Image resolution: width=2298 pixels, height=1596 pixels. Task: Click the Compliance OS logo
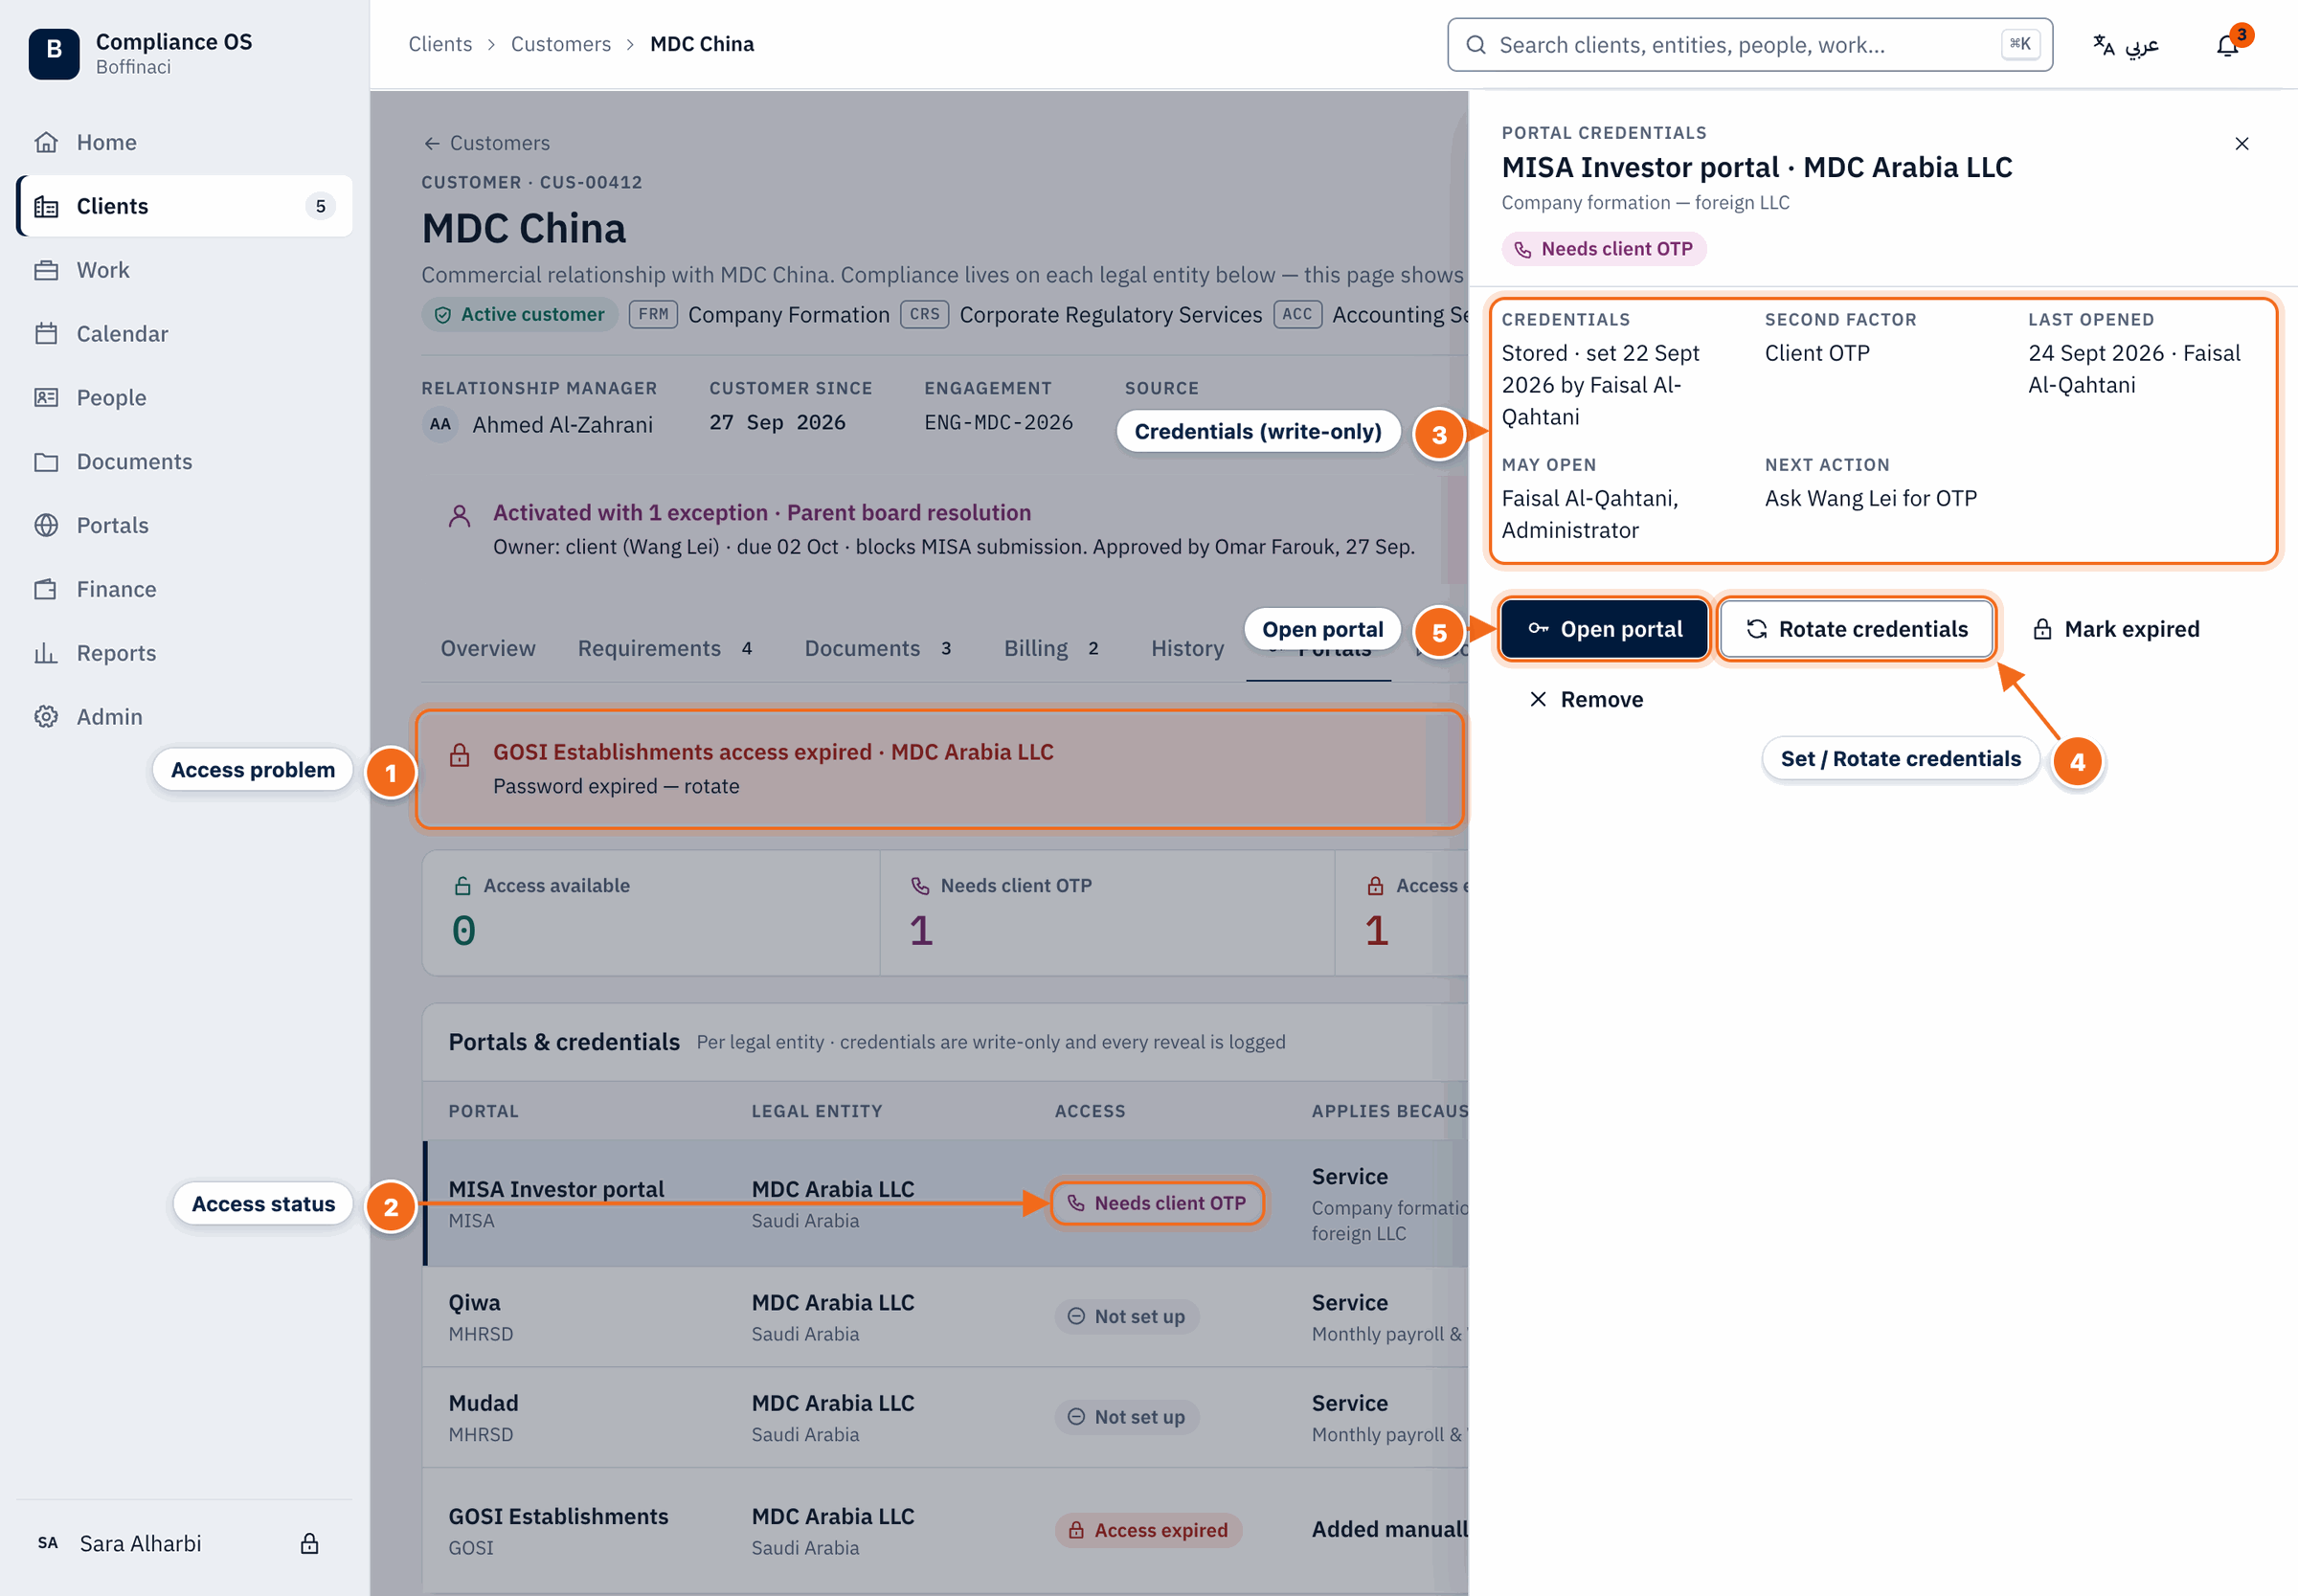54,53
